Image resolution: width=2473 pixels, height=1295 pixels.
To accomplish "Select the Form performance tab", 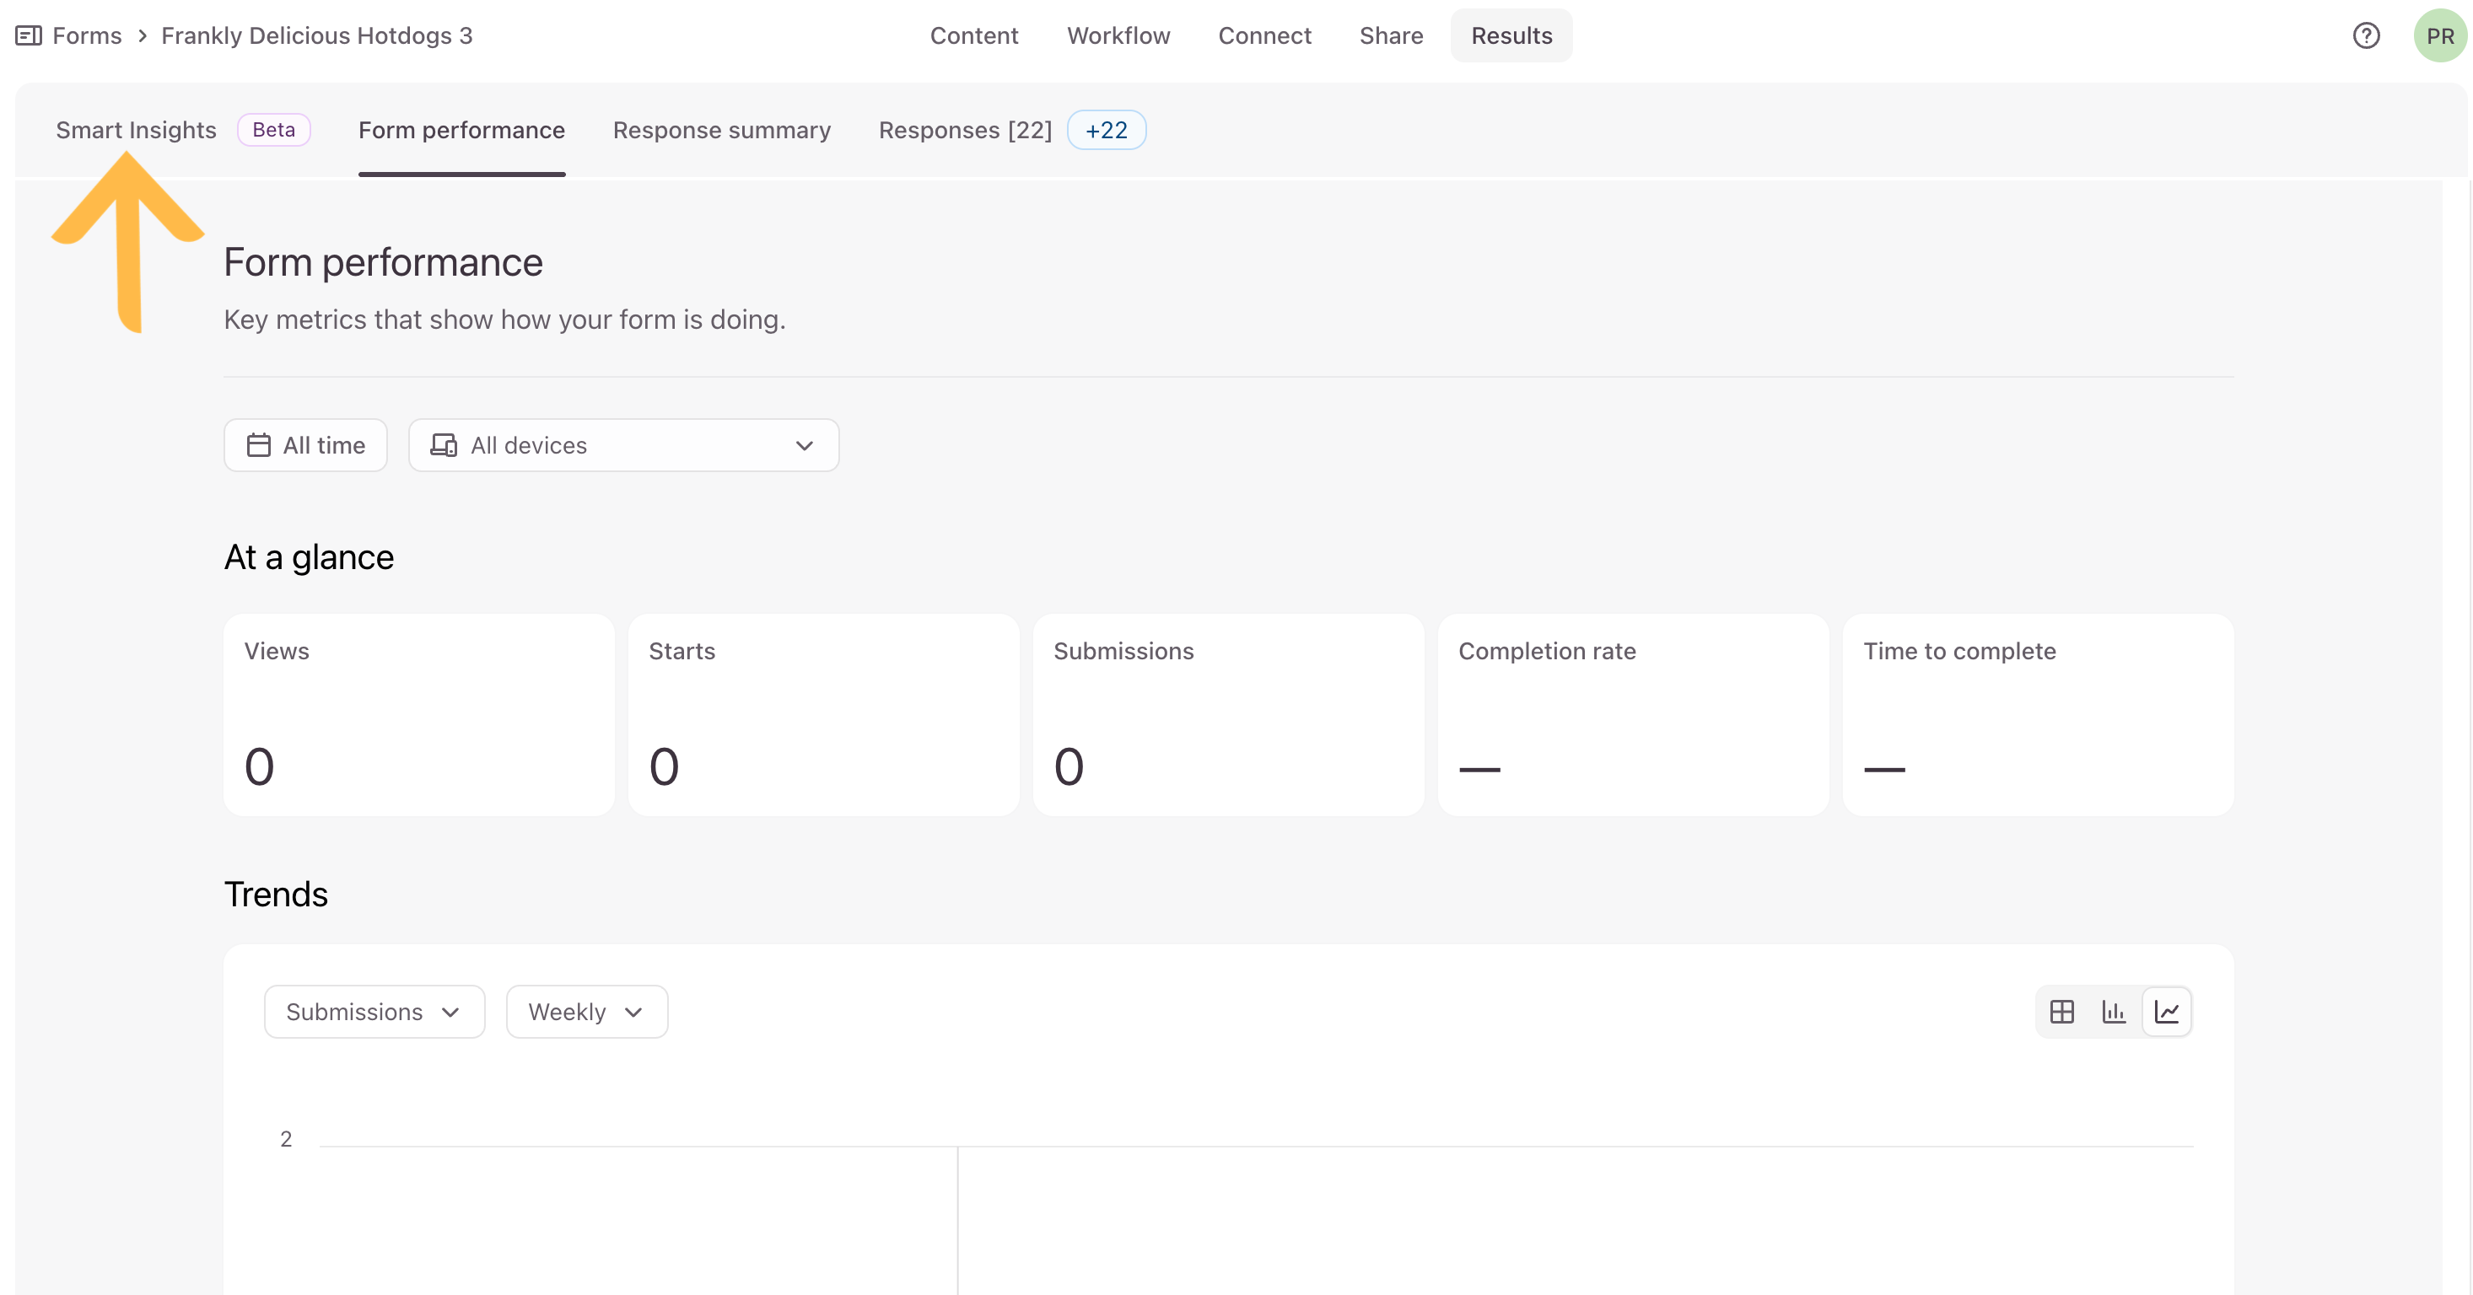I will tap(461, 130).
